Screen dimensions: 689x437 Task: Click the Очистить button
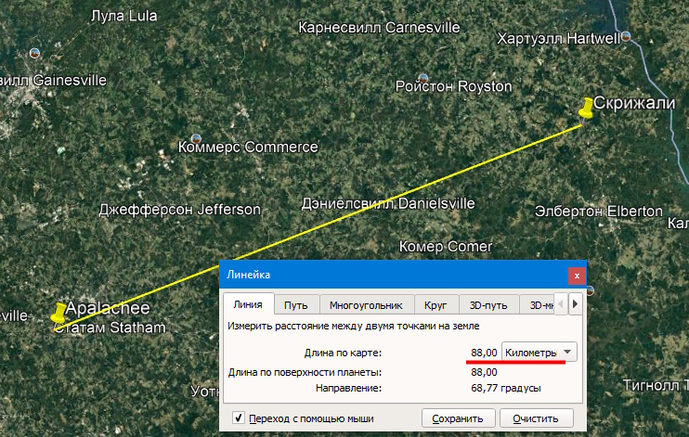pyautogui.click(x=536, y=418)
